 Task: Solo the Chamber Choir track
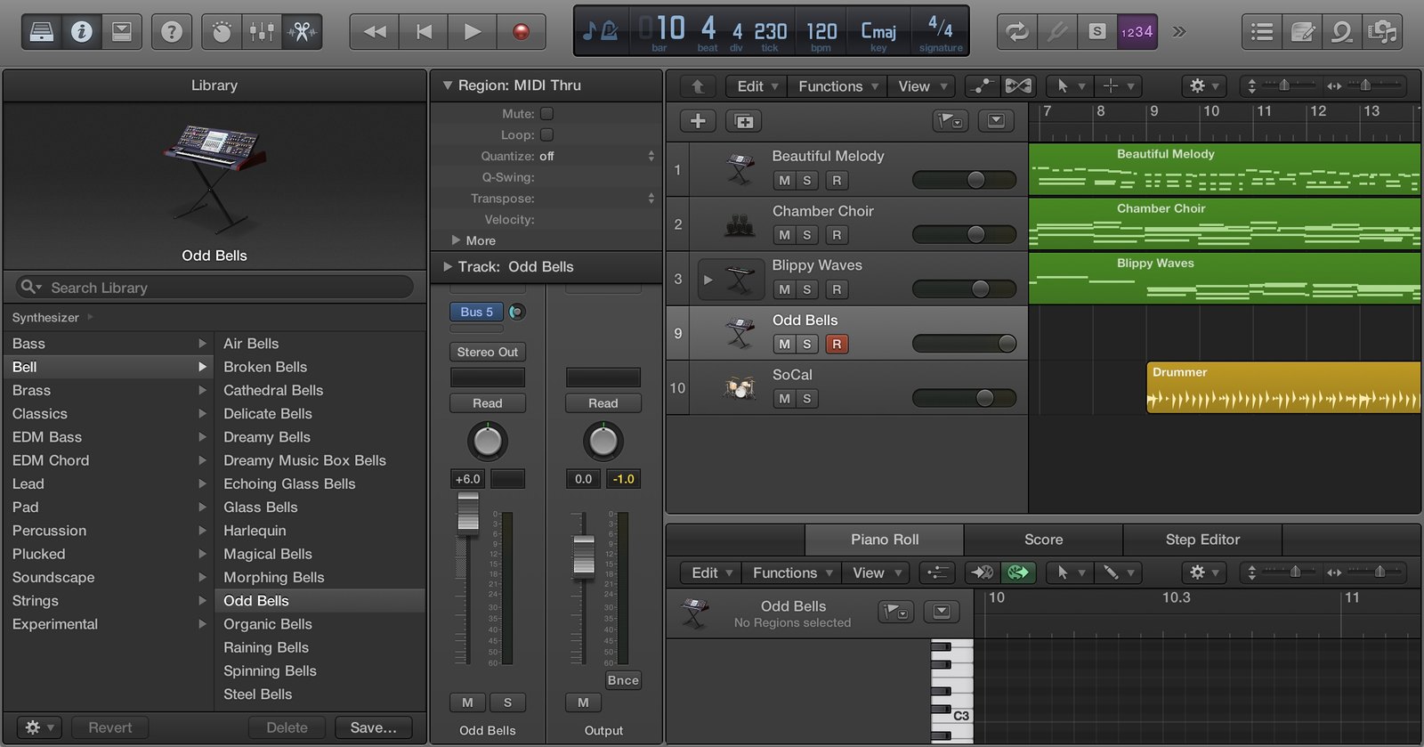point(807,235)
